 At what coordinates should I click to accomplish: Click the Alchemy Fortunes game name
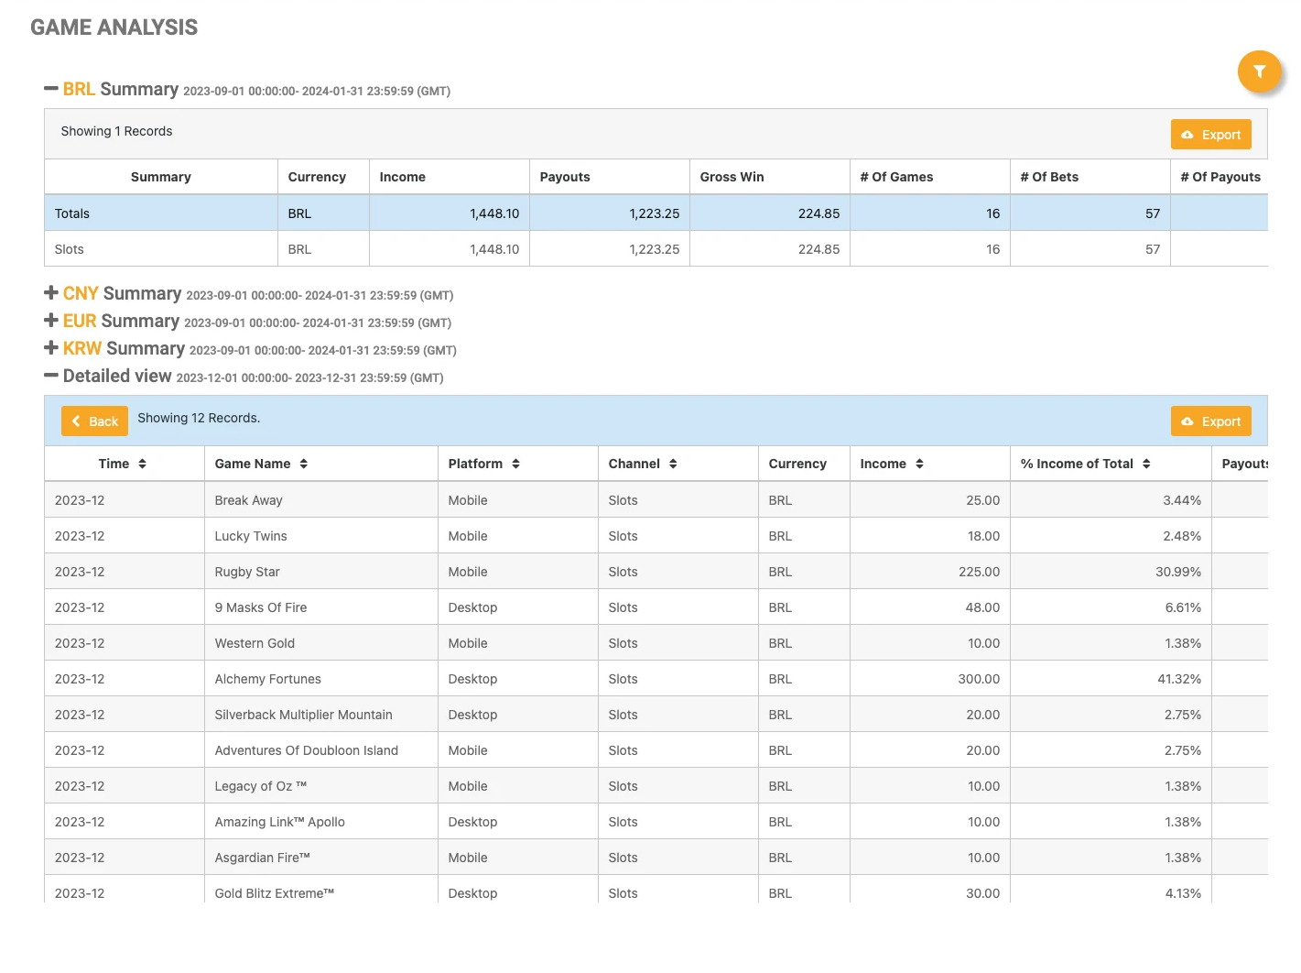click(267, 679)
